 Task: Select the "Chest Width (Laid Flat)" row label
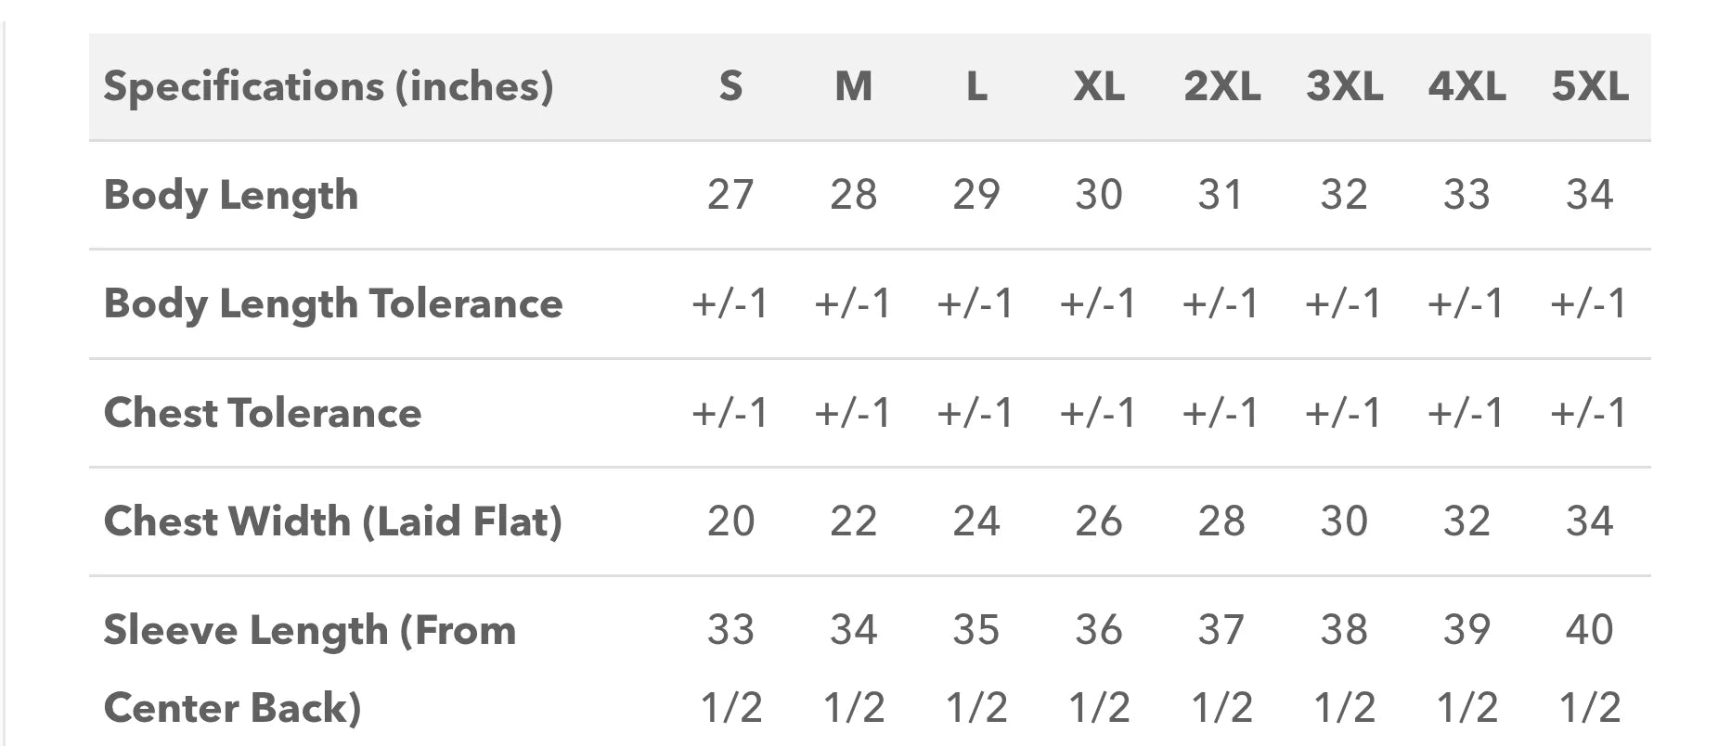333,521
